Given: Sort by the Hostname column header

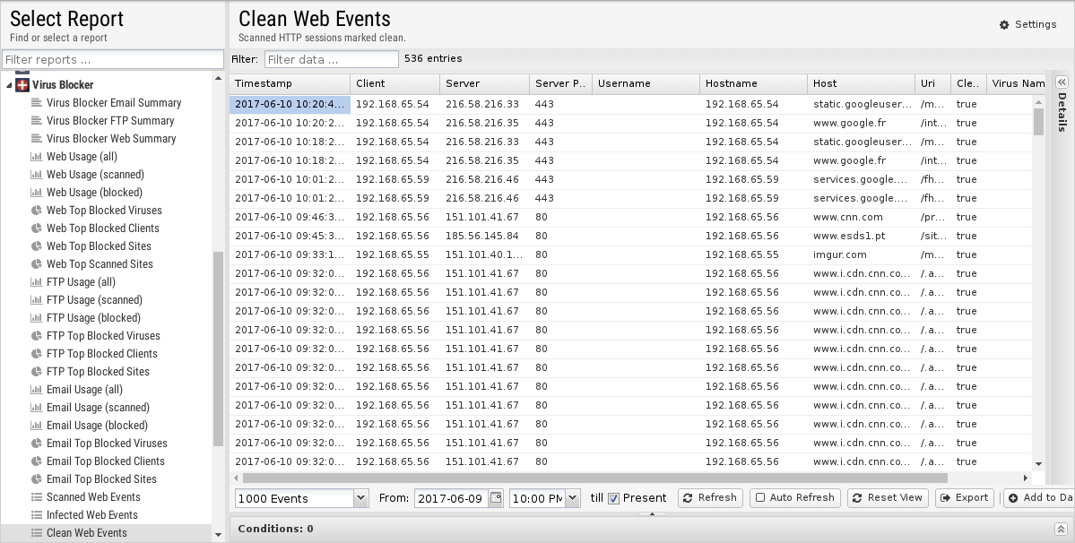Looking at the screenshot, I should 753,83.
